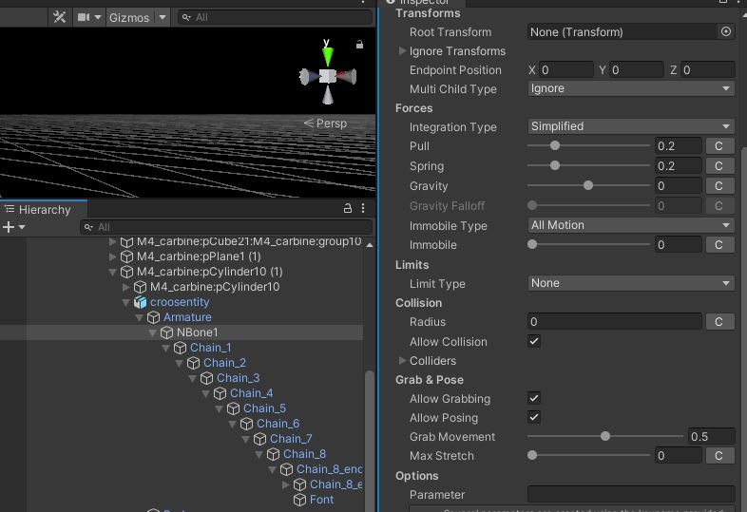
Task: Open the scene tools settings wrench icon
Action: (x=59, y=17)
